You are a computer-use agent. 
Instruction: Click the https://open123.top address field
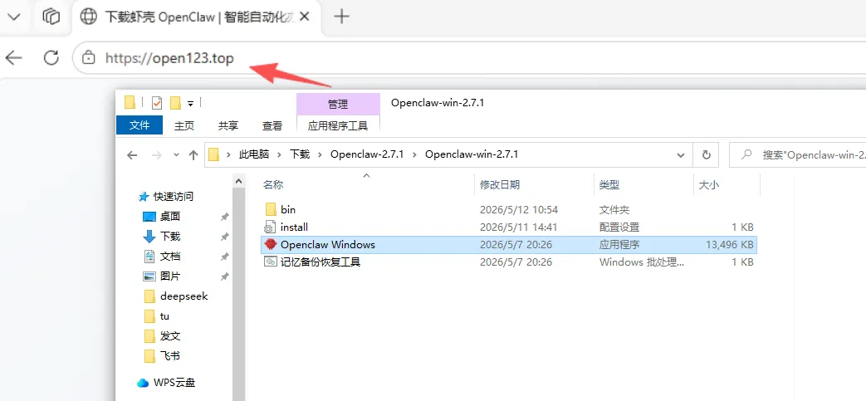(x=169, y=58)
